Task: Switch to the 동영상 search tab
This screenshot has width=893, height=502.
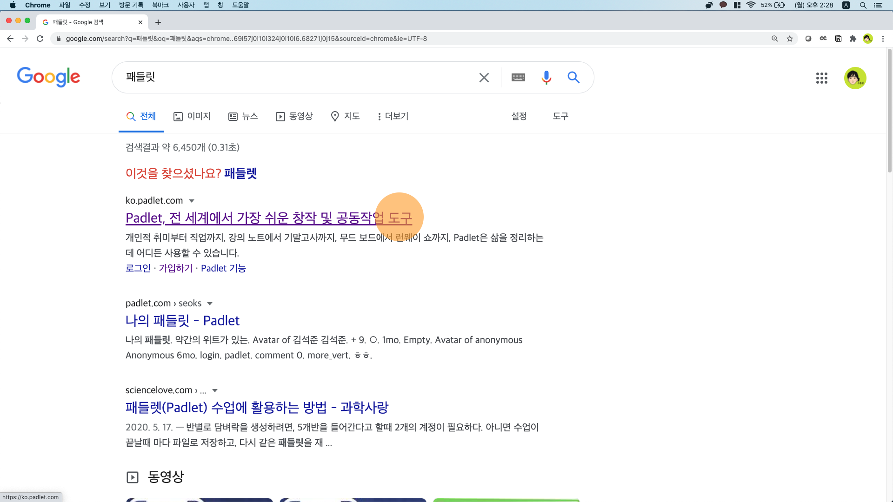Action: tap(294, 116)
